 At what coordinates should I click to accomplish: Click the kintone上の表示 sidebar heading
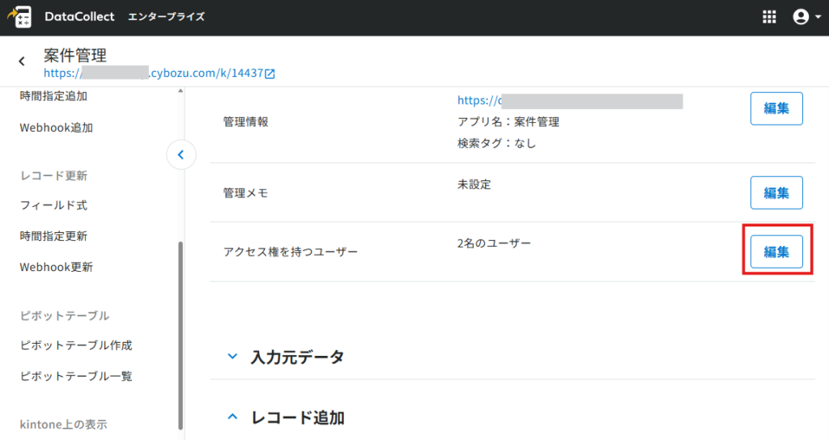(x=63, y=424)
